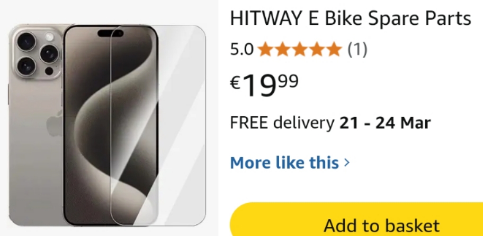Click the phone's front wallpaper display
The width and height of the screenshot is (483, 236).
pos(111,125)
